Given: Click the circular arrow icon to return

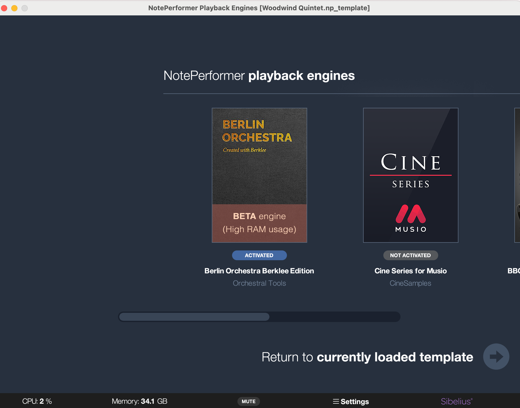Looking at the screenshot, I should (496, 356).
